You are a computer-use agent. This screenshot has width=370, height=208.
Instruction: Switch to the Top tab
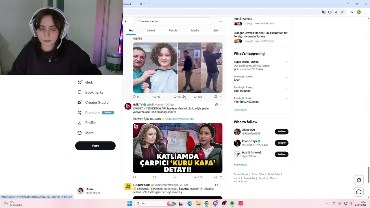[131, 30]
